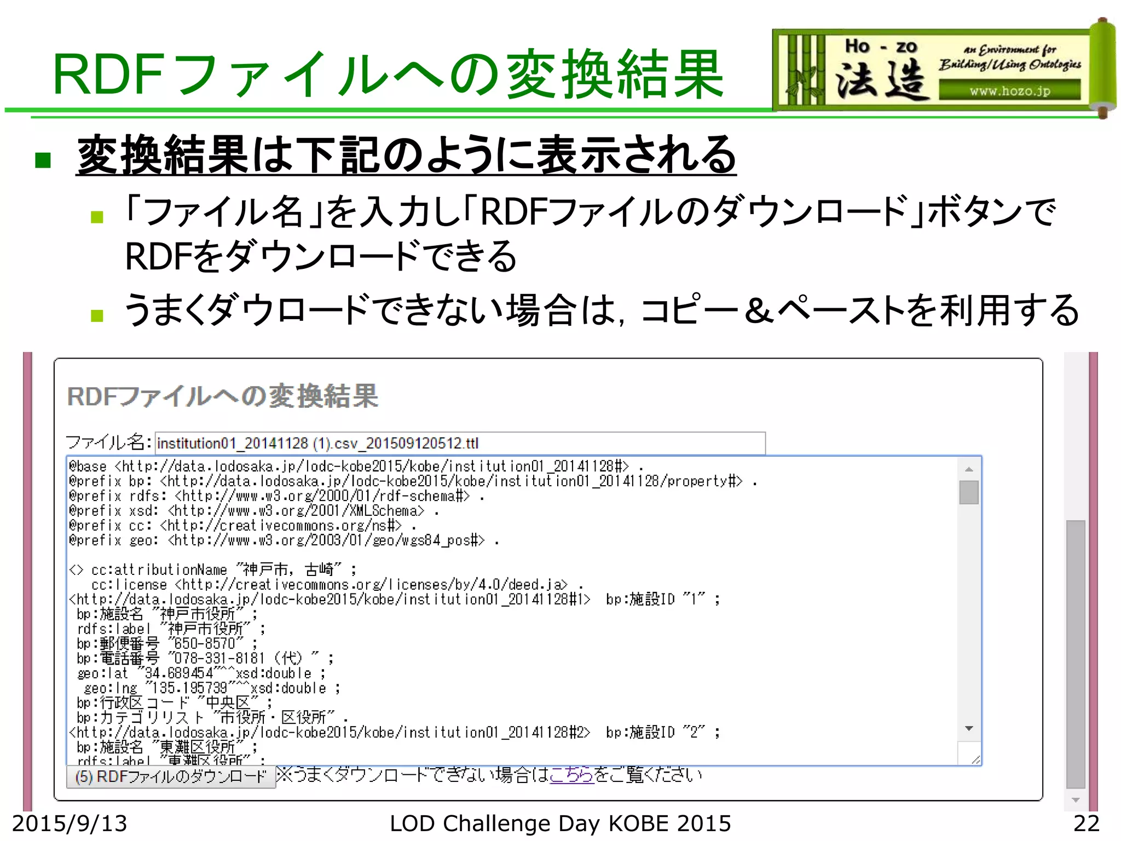1121x841 pixels.
Task: Click the cc:license line
Action: [x=337, y=585]
